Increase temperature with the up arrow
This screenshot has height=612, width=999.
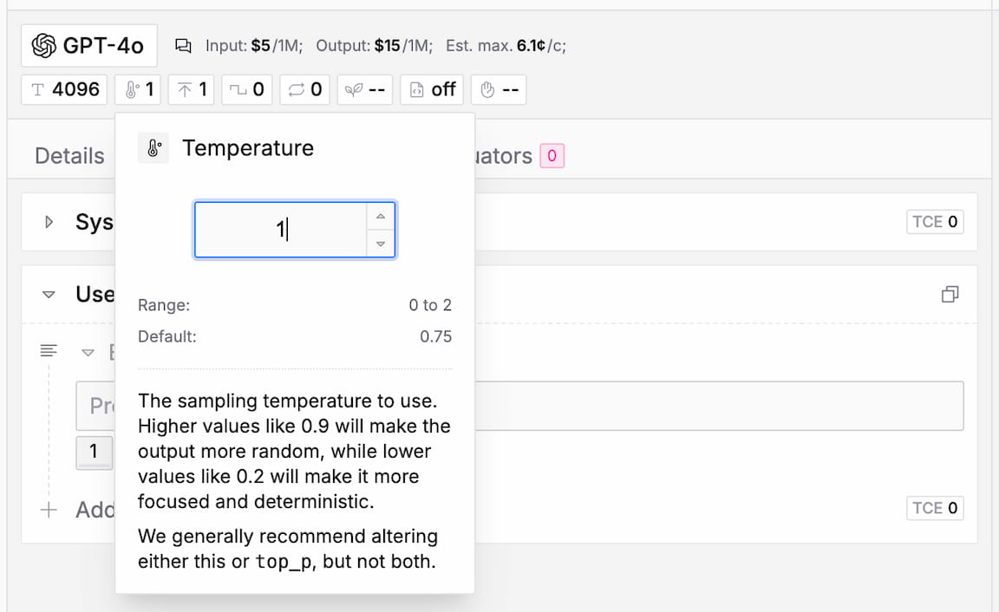coord(380,216)
